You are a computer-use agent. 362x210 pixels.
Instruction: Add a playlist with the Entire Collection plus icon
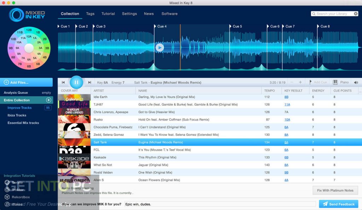click(48, 100)
